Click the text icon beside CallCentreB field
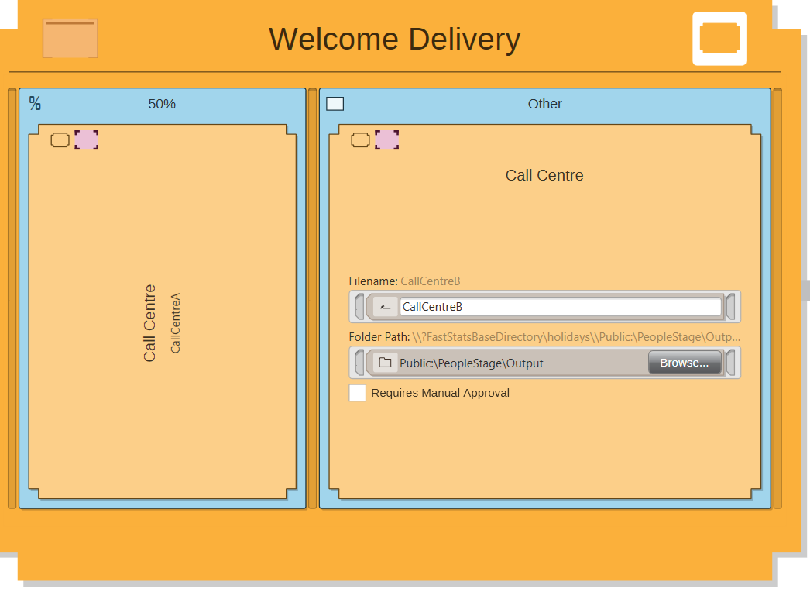 click(385, 307)
